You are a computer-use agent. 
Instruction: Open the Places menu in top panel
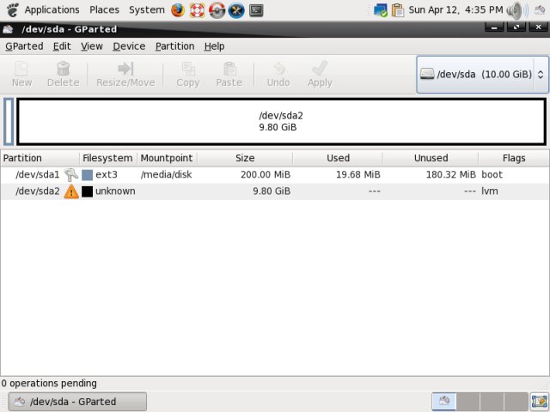[104, 9]
